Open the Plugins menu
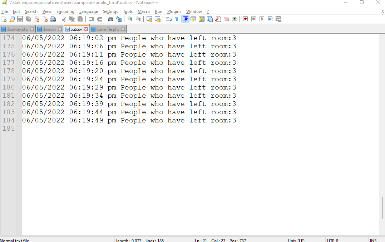The image size is (385, 242). click(x=174, y=11)
